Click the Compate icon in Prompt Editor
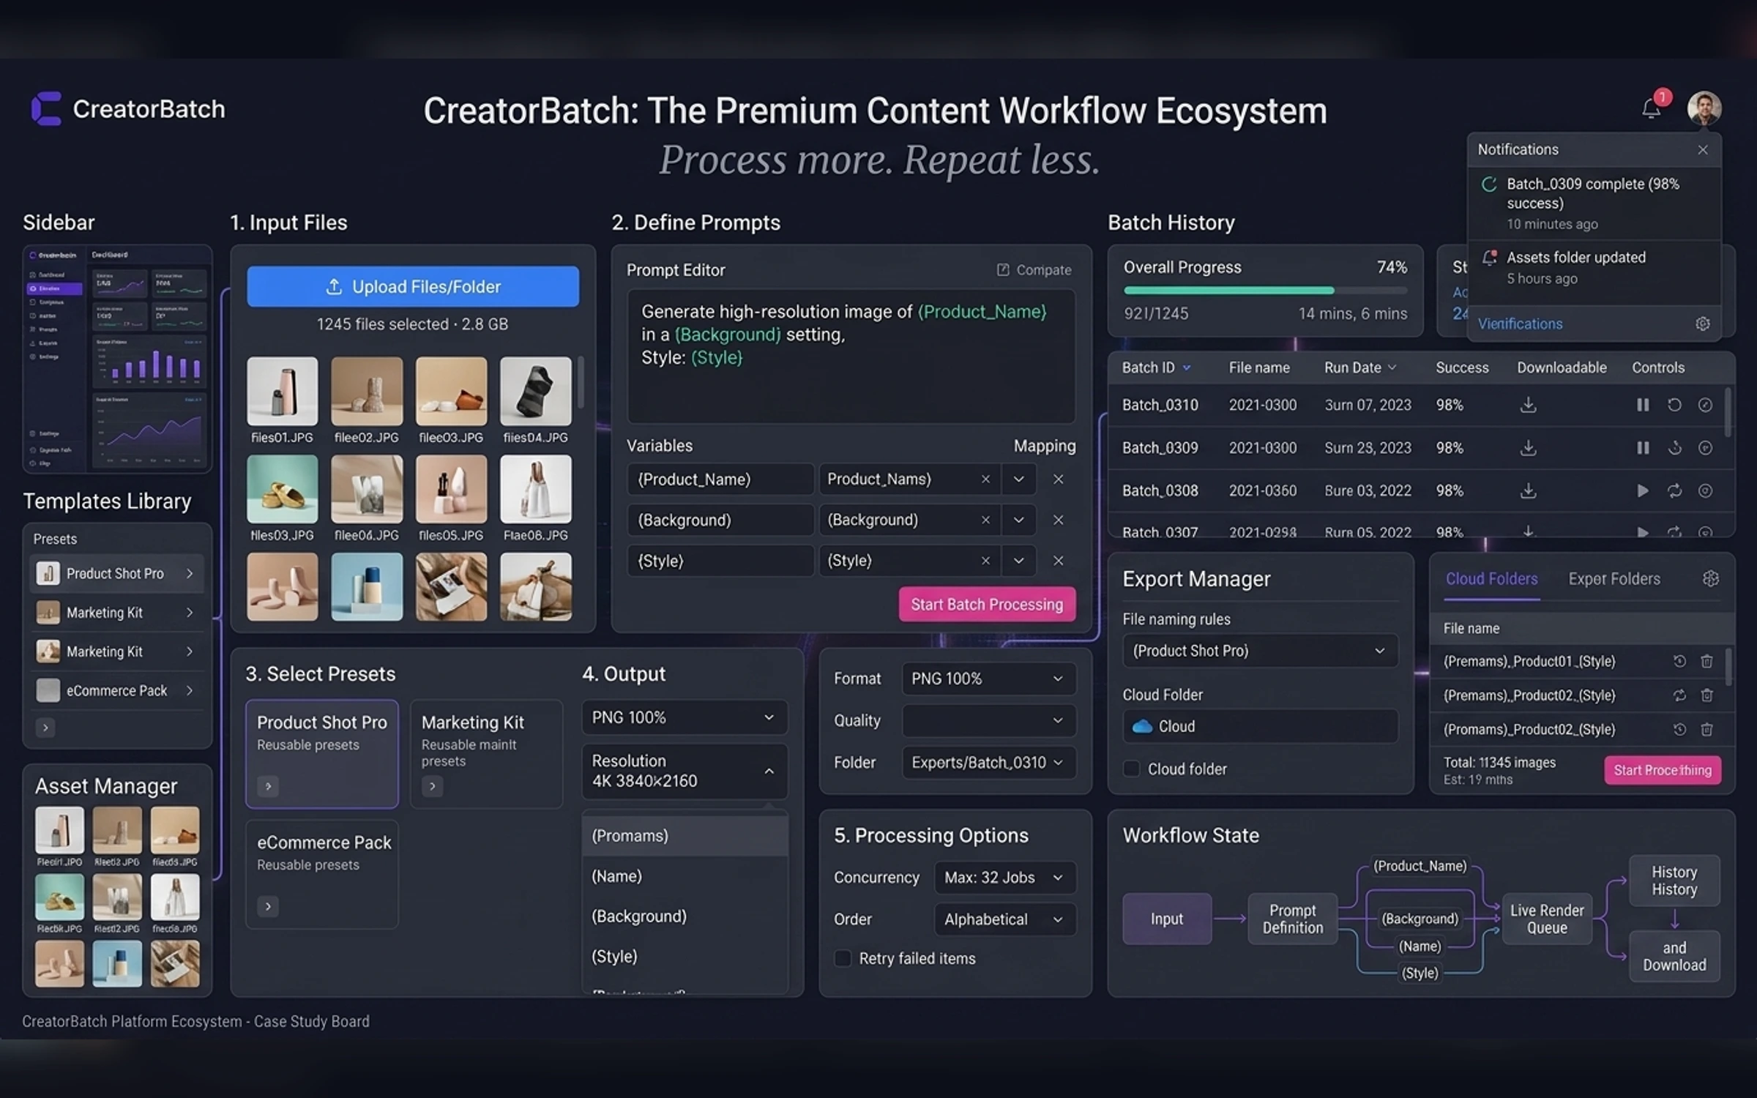This screenshot has width=1757, height=1098. click(x=1003, y=270)
